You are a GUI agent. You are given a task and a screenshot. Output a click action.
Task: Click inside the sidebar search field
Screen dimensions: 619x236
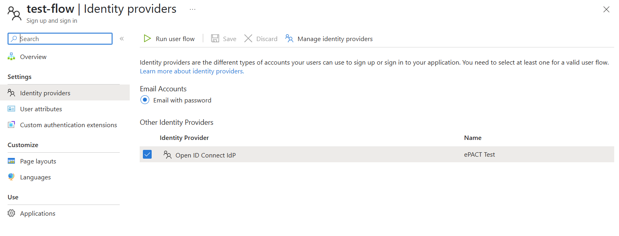60,38
